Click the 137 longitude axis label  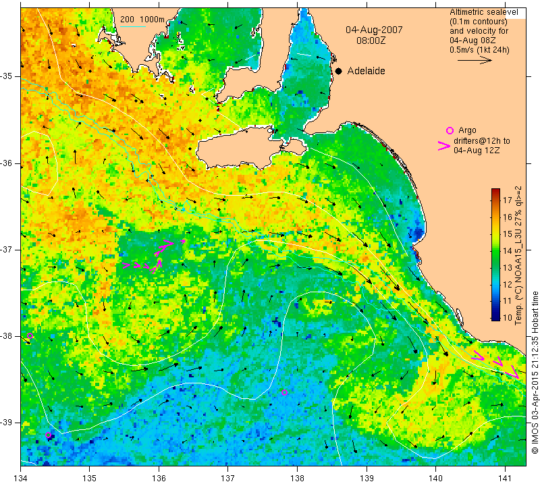point(228,479)
